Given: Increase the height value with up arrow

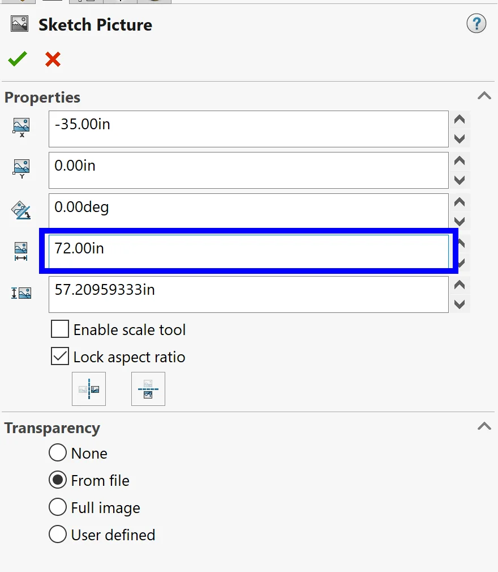Looking at the screenshot, I should pyautogui.click(x=460, y=285).
